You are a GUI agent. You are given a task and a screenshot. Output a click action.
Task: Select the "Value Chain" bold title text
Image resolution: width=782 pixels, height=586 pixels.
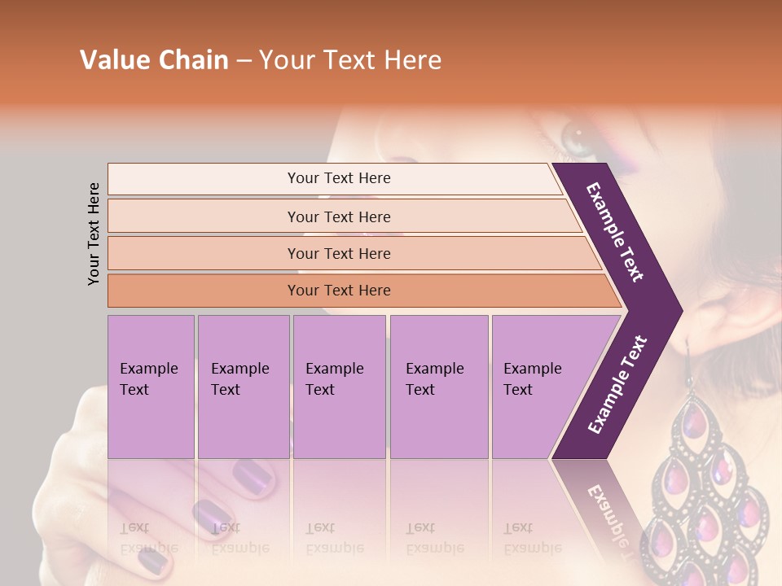[154, 60]
